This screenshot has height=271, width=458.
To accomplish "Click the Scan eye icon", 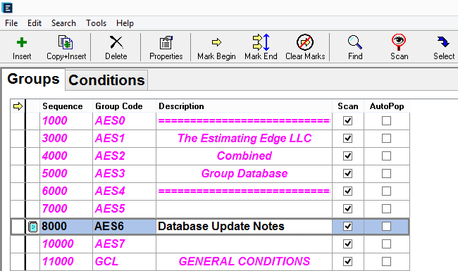I will pos(399,42).
